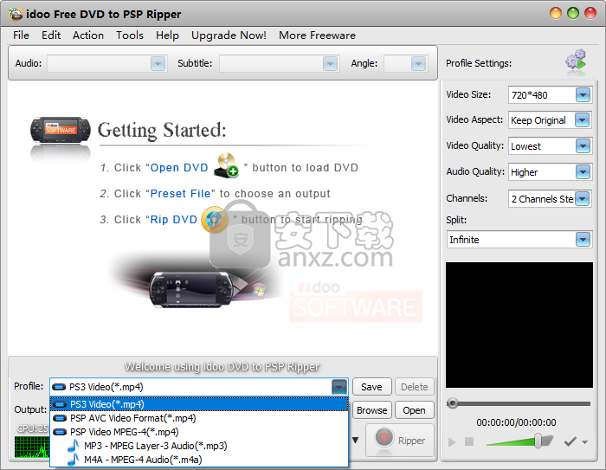The image size is (606, 470).
Task: Expand the Audio track dropdown
Action: coord(158,63)
